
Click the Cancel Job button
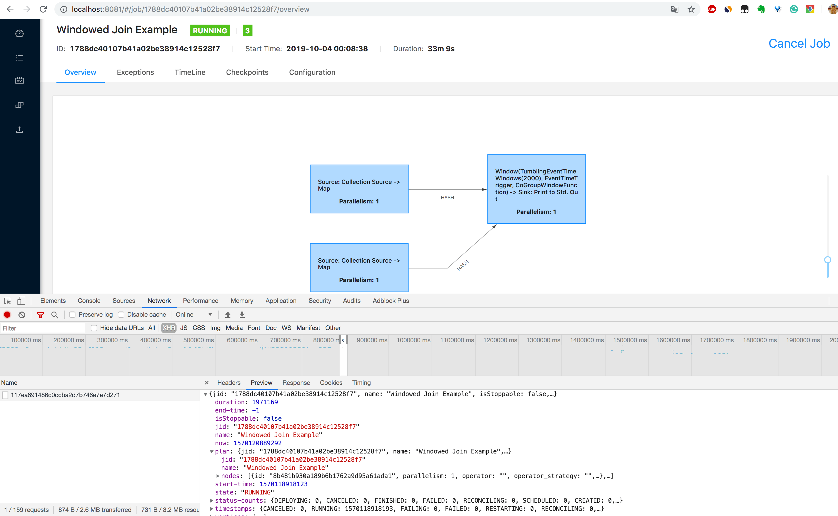click(799, 43)
